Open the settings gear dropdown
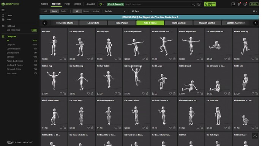 255,11
